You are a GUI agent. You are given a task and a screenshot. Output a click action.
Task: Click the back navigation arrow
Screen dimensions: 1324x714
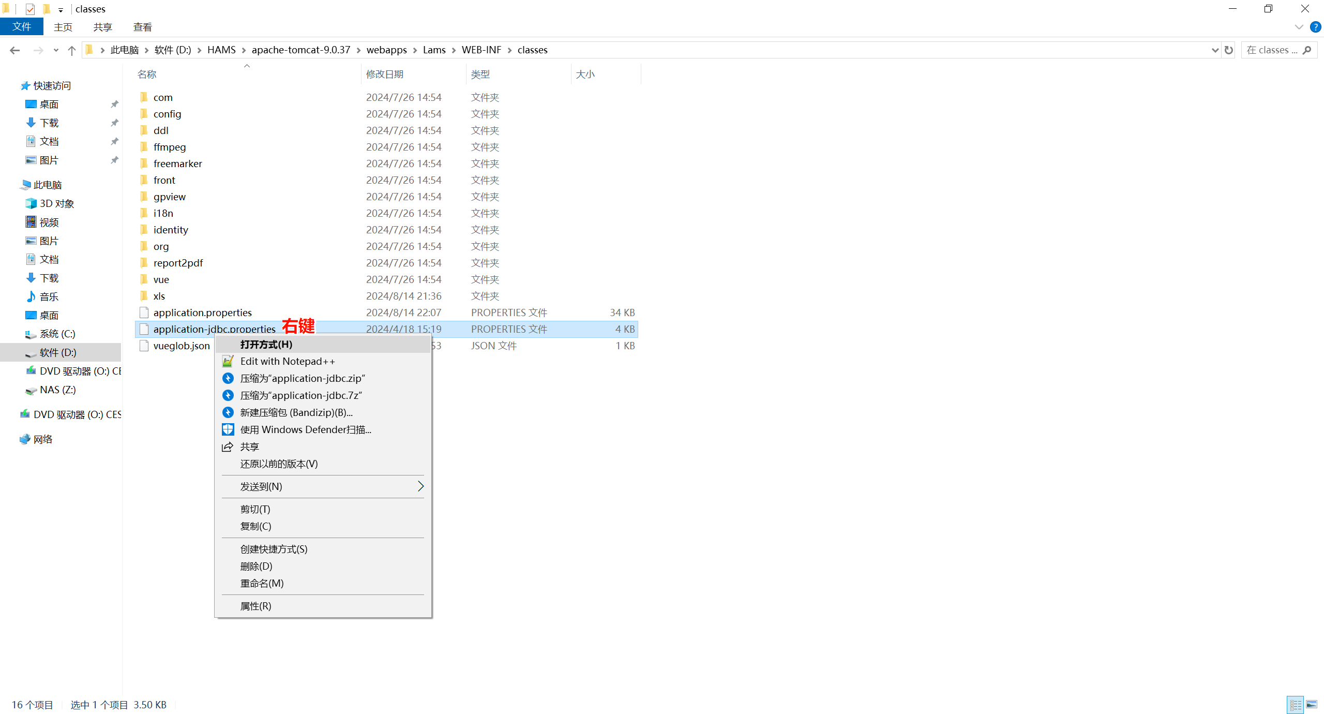15,50
